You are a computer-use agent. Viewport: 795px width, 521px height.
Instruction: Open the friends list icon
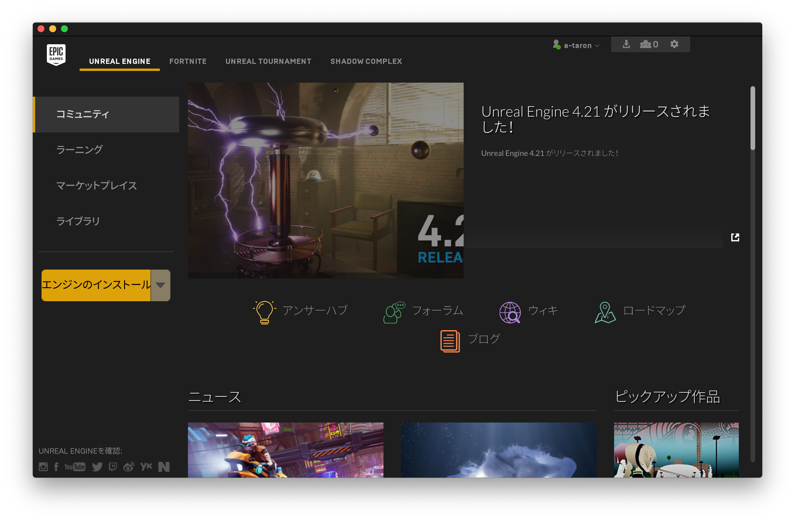pos(649,44)
